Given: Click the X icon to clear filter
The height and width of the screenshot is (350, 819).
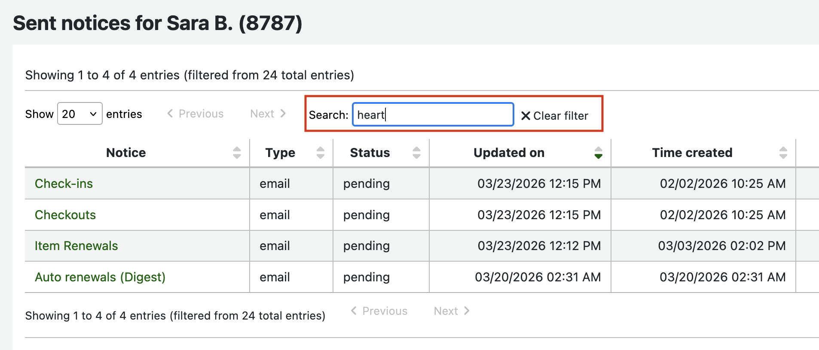Looking at the screenshot, I should (525, 116).
